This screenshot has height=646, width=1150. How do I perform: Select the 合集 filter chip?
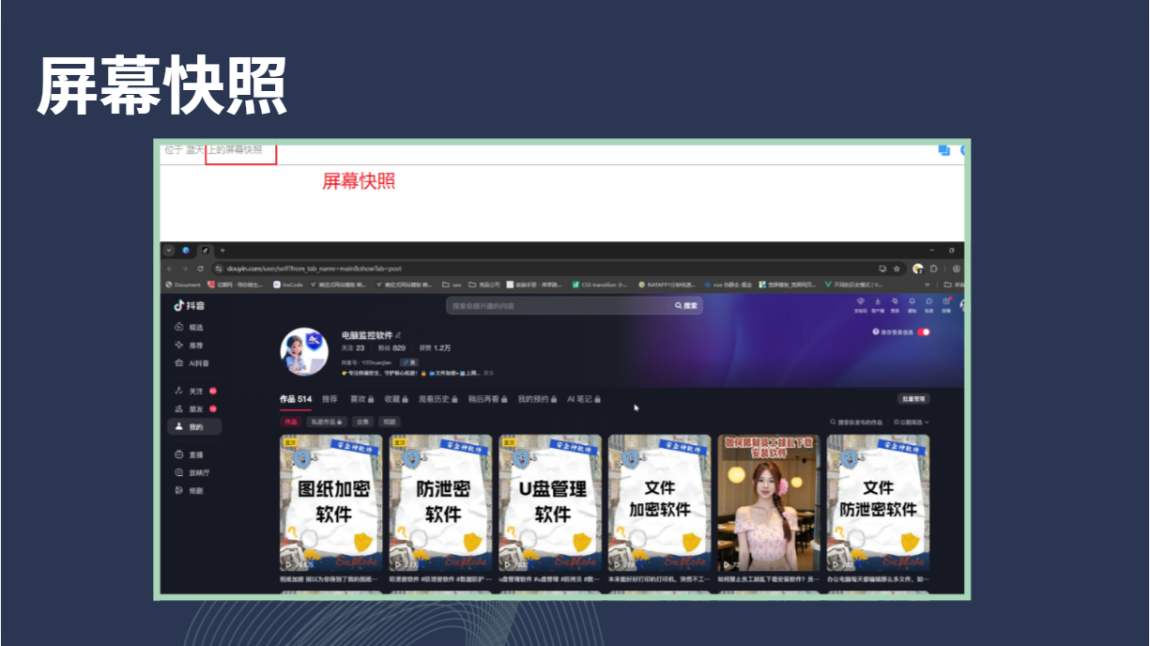362,422
